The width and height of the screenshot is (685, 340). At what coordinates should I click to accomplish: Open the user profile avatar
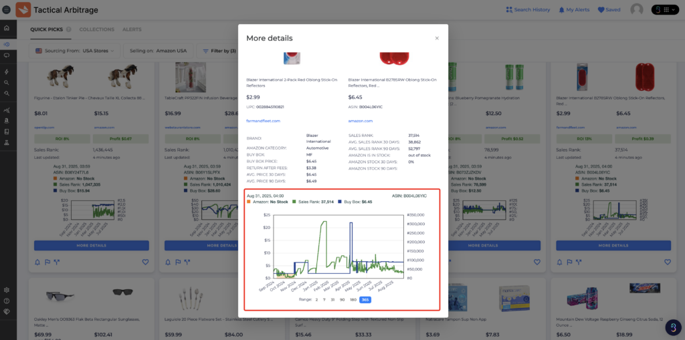pyautogui.click(x=637, y=9)
